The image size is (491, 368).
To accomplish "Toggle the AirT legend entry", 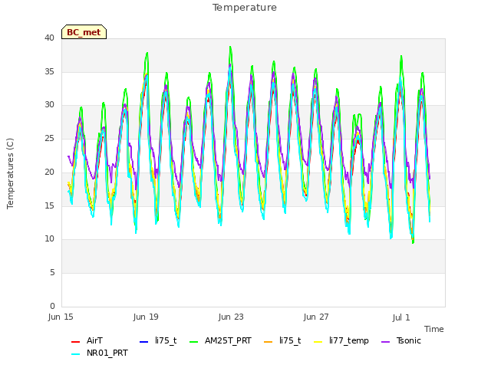I will coord(87,340).
